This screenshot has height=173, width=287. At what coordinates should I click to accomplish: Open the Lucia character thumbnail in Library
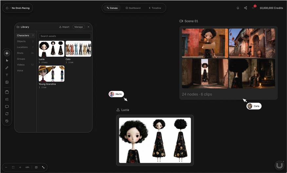[x=51, y=49]
